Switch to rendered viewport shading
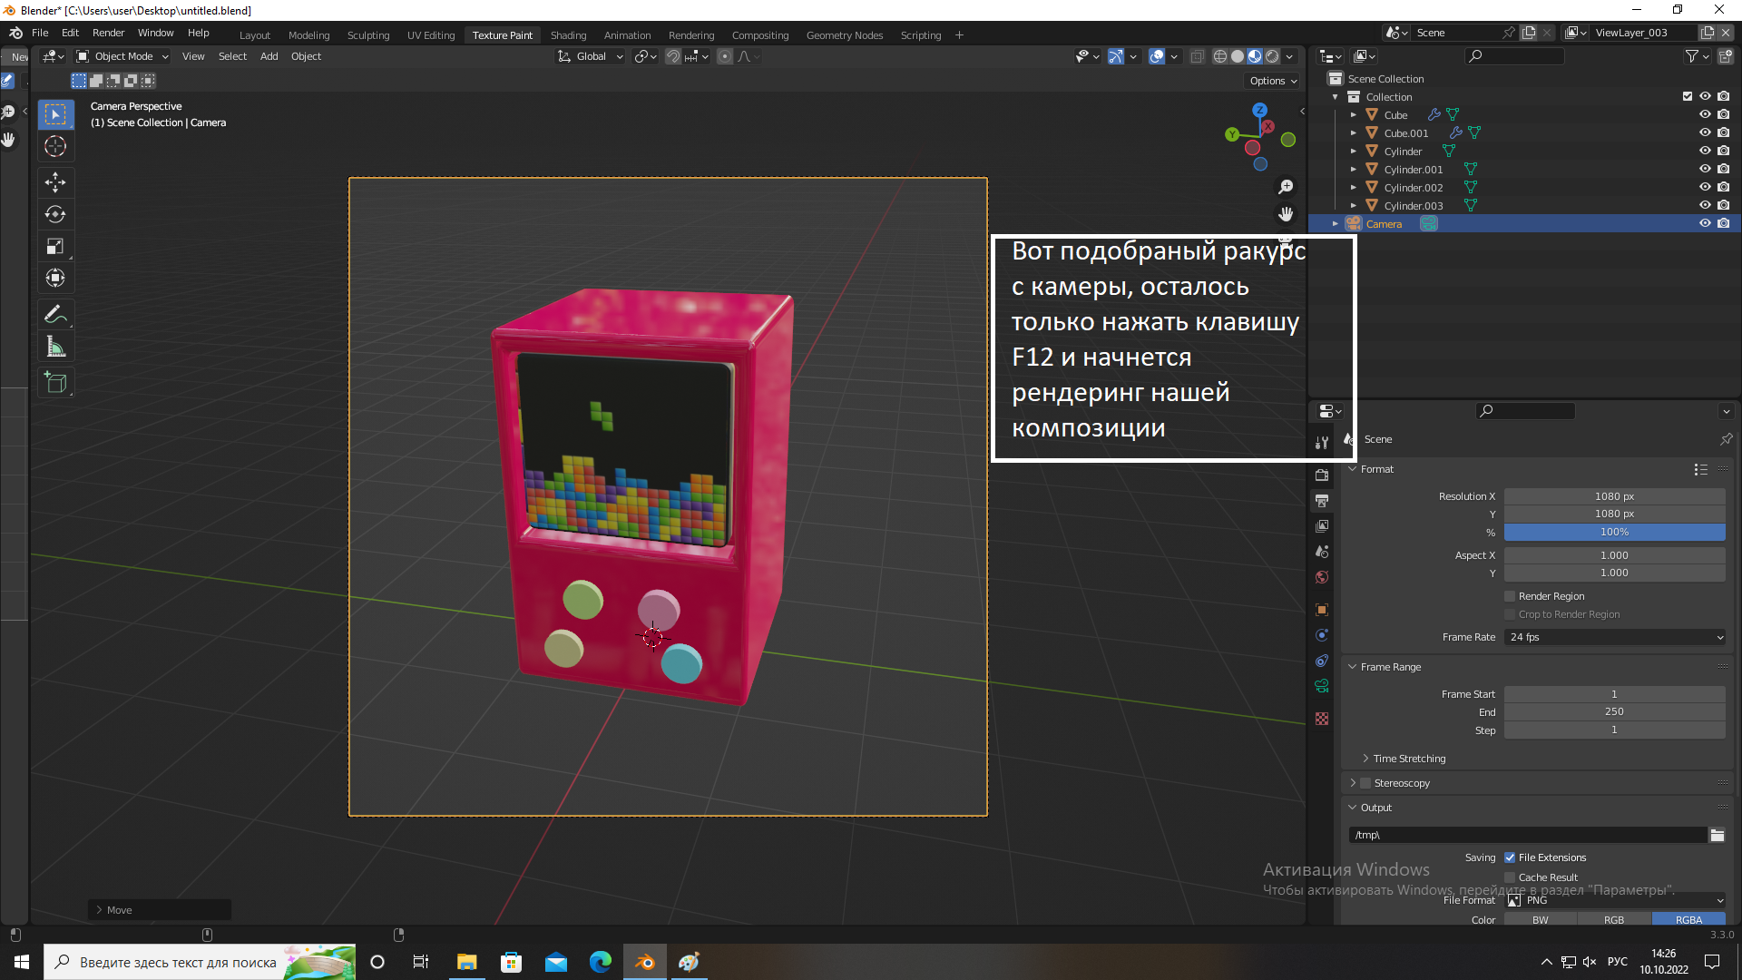This screenshot has width=1742, height=980. tap(1272, 56)
